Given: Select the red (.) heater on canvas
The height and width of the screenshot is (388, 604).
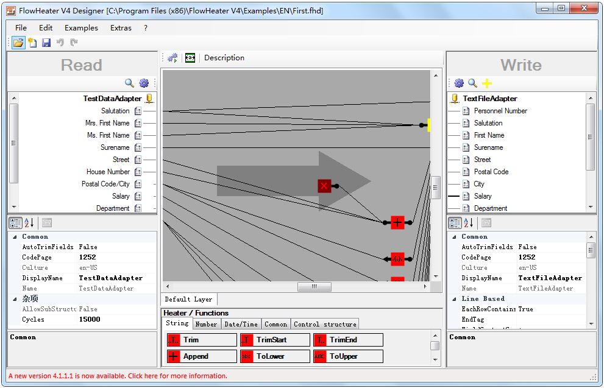Looking at the screenshot, I should [x=397, y=259].
